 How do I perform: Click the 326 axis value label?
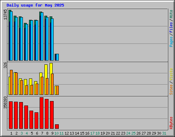click(5, 65)
